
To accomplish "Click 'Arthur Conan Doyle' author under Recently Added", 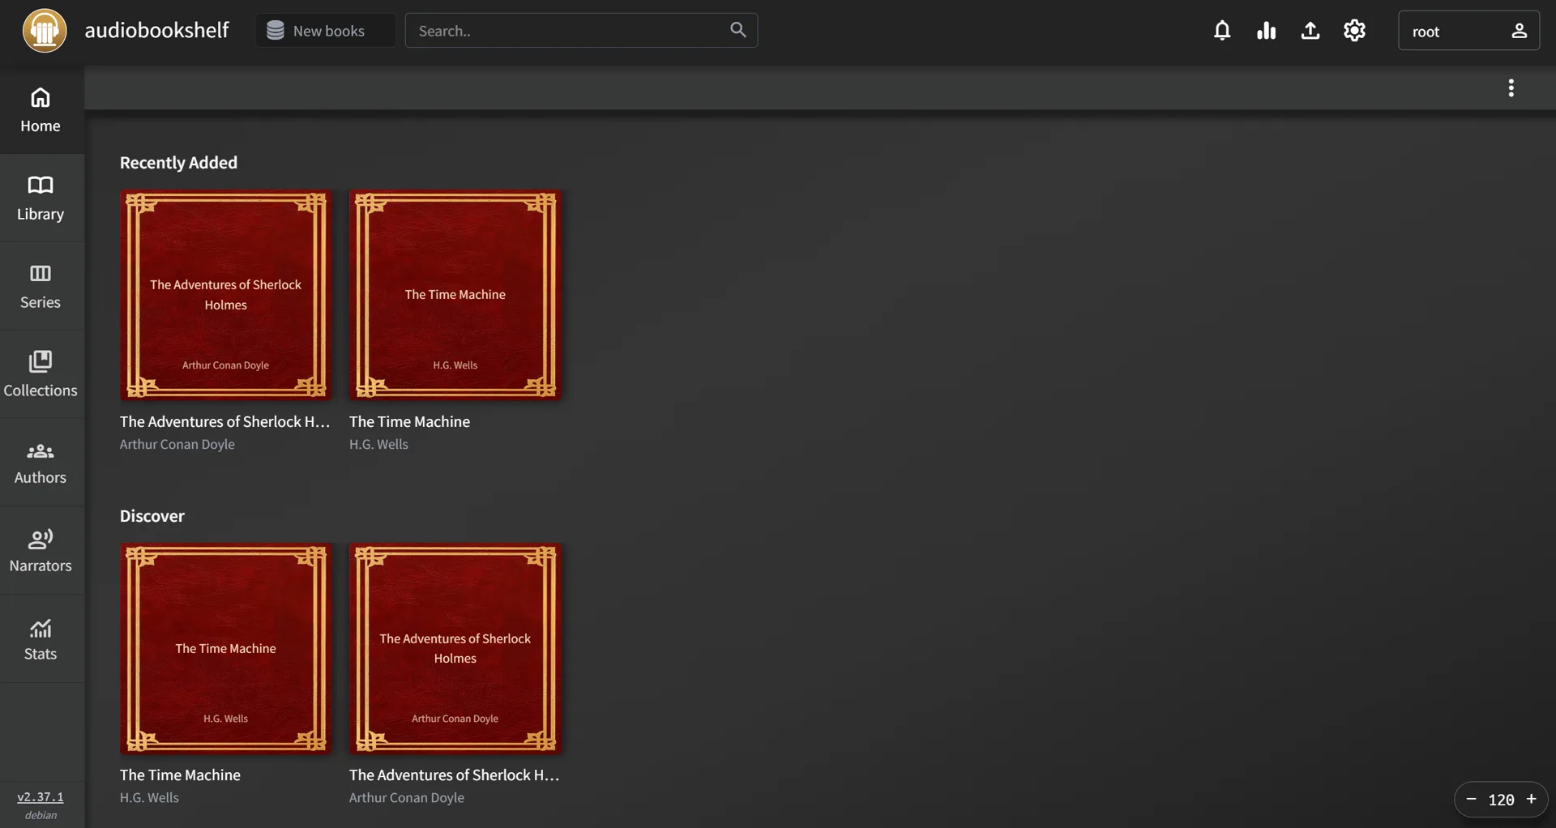I will [177, 445].
